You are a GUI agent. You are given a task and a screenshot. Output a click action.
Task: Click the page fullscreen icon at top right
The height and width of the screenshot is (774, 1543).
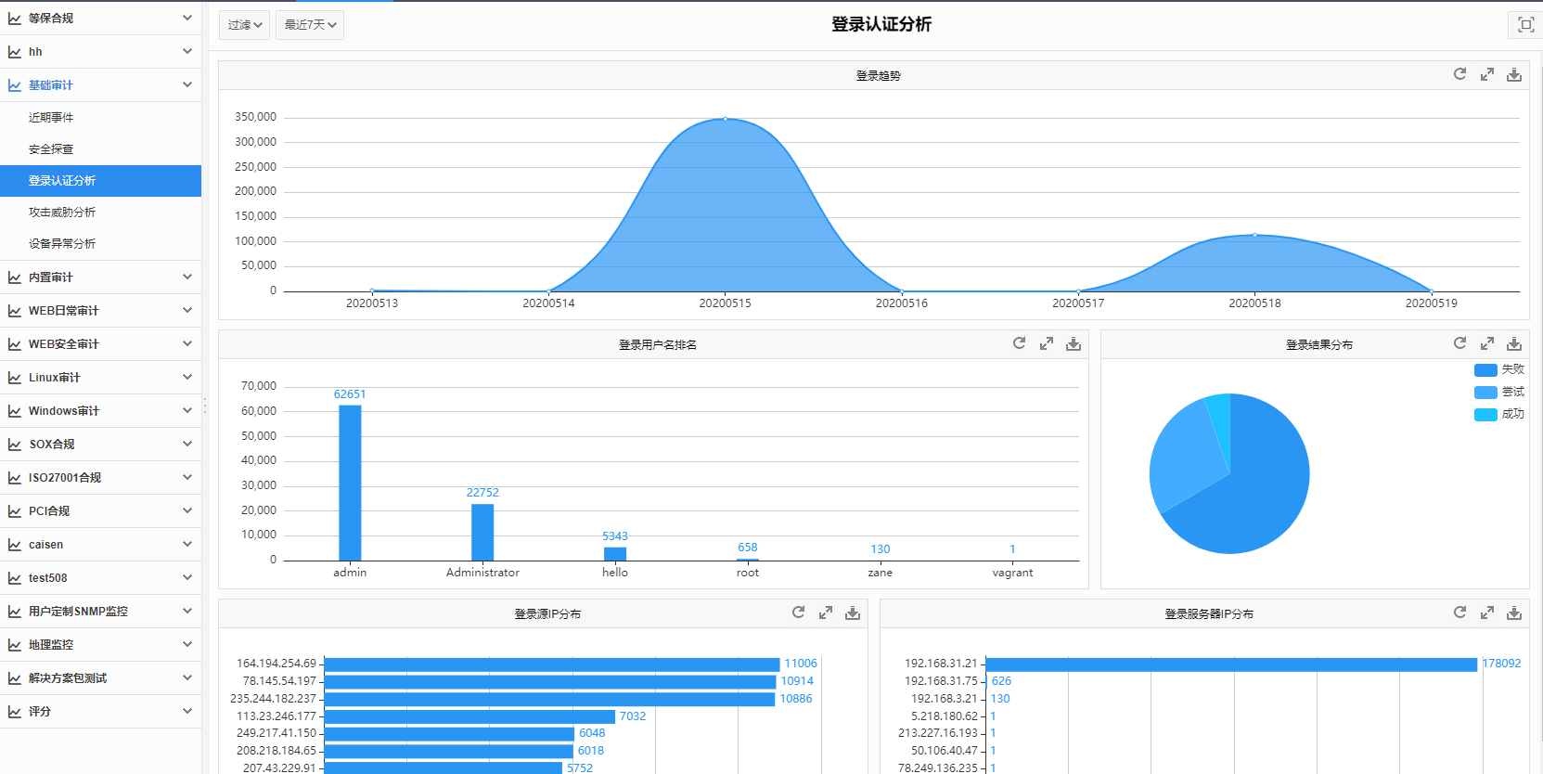[1525, 25]
